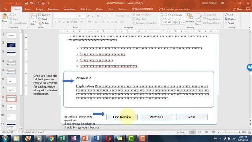Click the Undo arrow icon
The image size is (252, 142).
tap(31, 3)
